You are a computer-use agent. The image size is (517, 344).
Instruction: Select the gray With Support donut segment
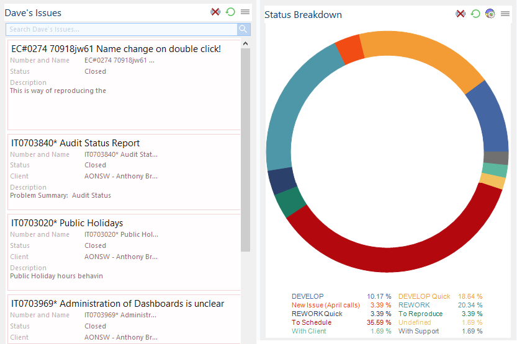[x=497, y=158]
